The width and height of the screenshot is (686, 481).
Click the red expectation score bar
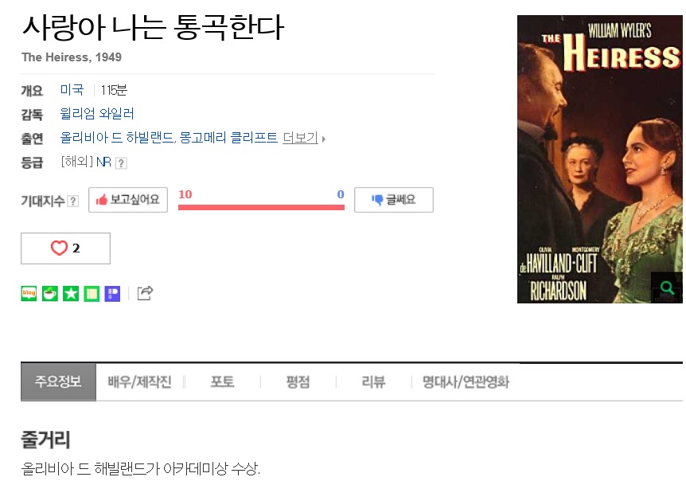tap(261, 208)
